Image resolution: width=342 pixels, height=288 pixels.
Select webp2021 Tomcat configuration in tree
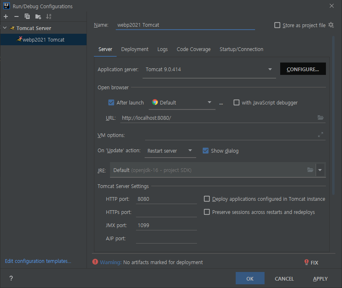click(43, 39)
